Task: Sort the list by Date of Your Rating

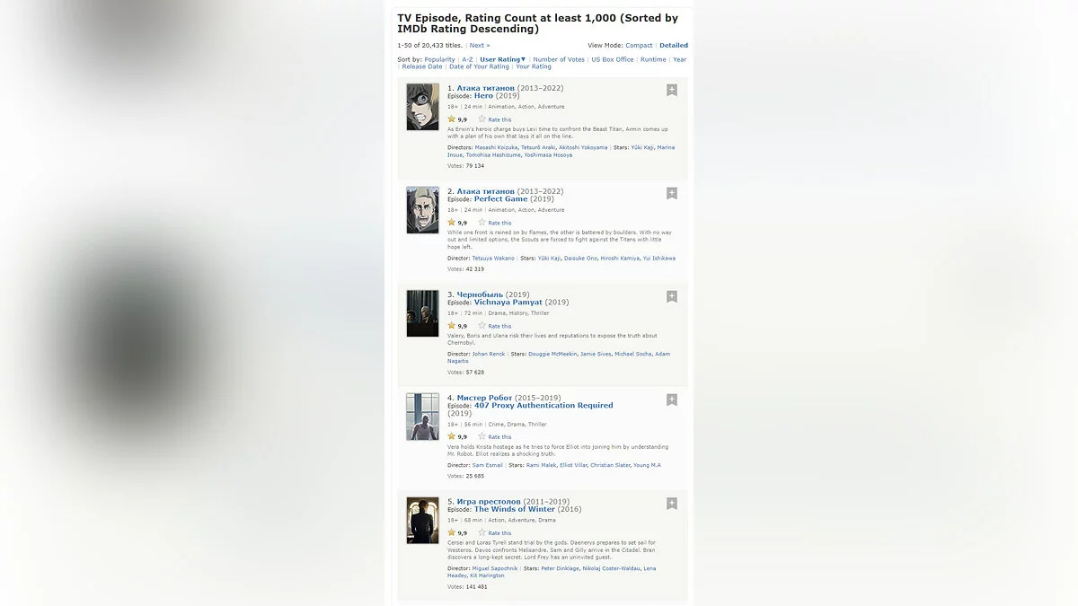Action: [x=479, y=66]
